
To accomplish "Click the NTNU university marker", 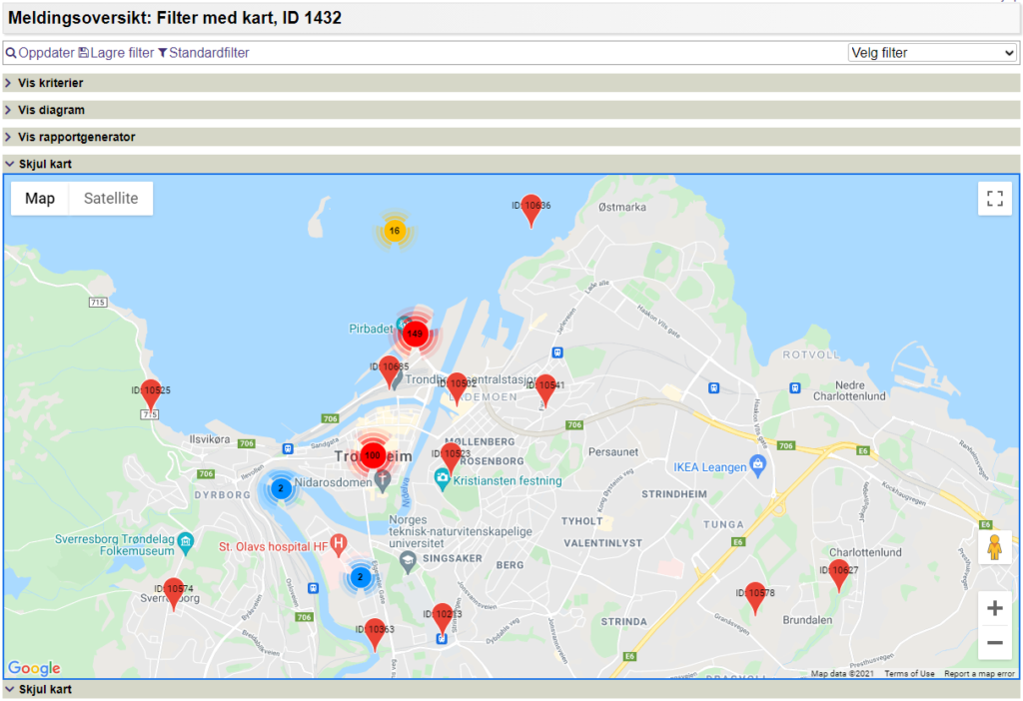I will tap(408, 561).
